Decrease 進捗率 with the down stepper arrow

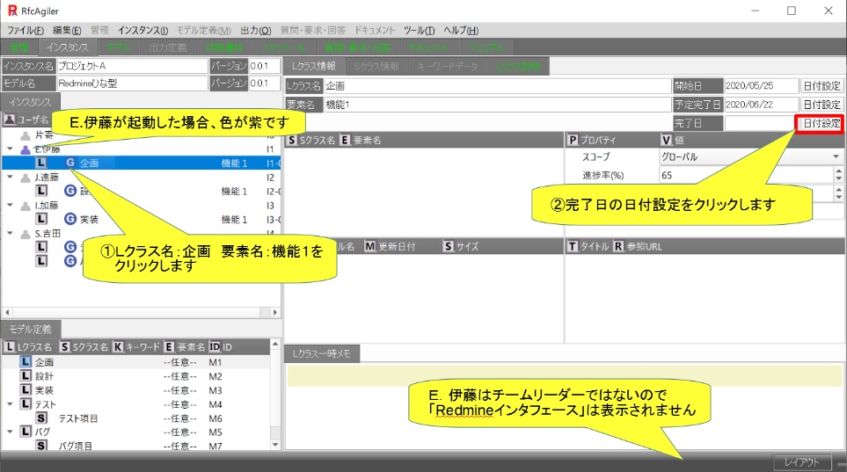click(838, 178)
